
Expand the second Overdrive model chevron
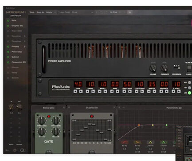pos(25,41)
